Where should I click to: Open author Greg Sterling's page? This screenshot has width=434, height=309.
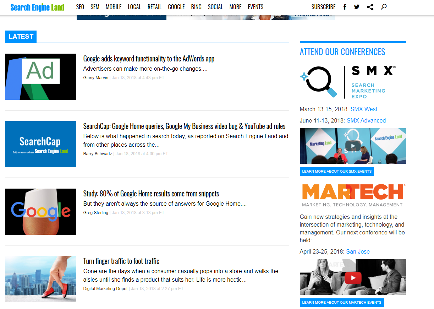pos(96,213)
